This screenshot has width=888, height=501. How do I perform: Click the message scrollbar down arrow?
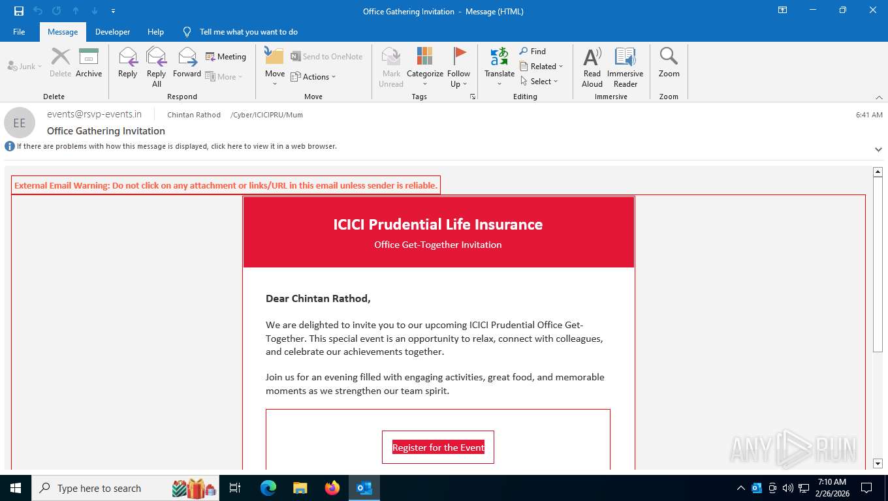click(878, 464)
